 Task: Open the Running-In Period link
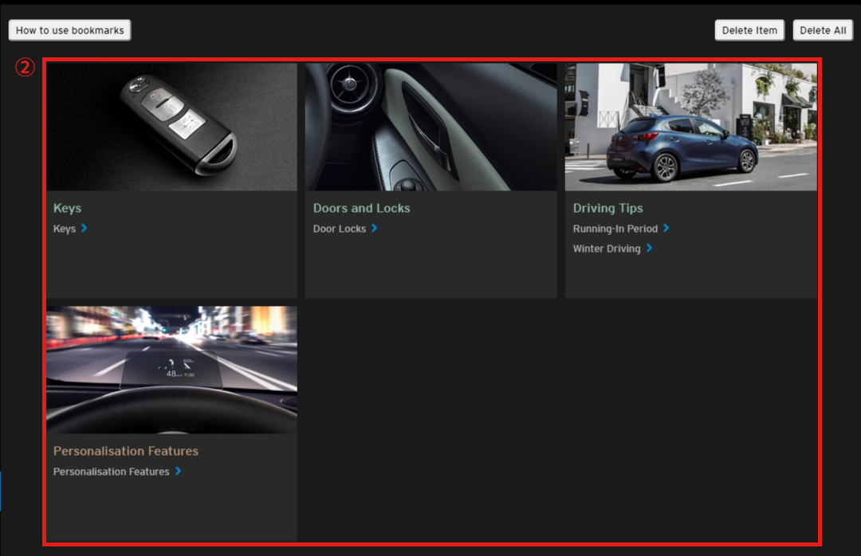[x=615, y=229]
